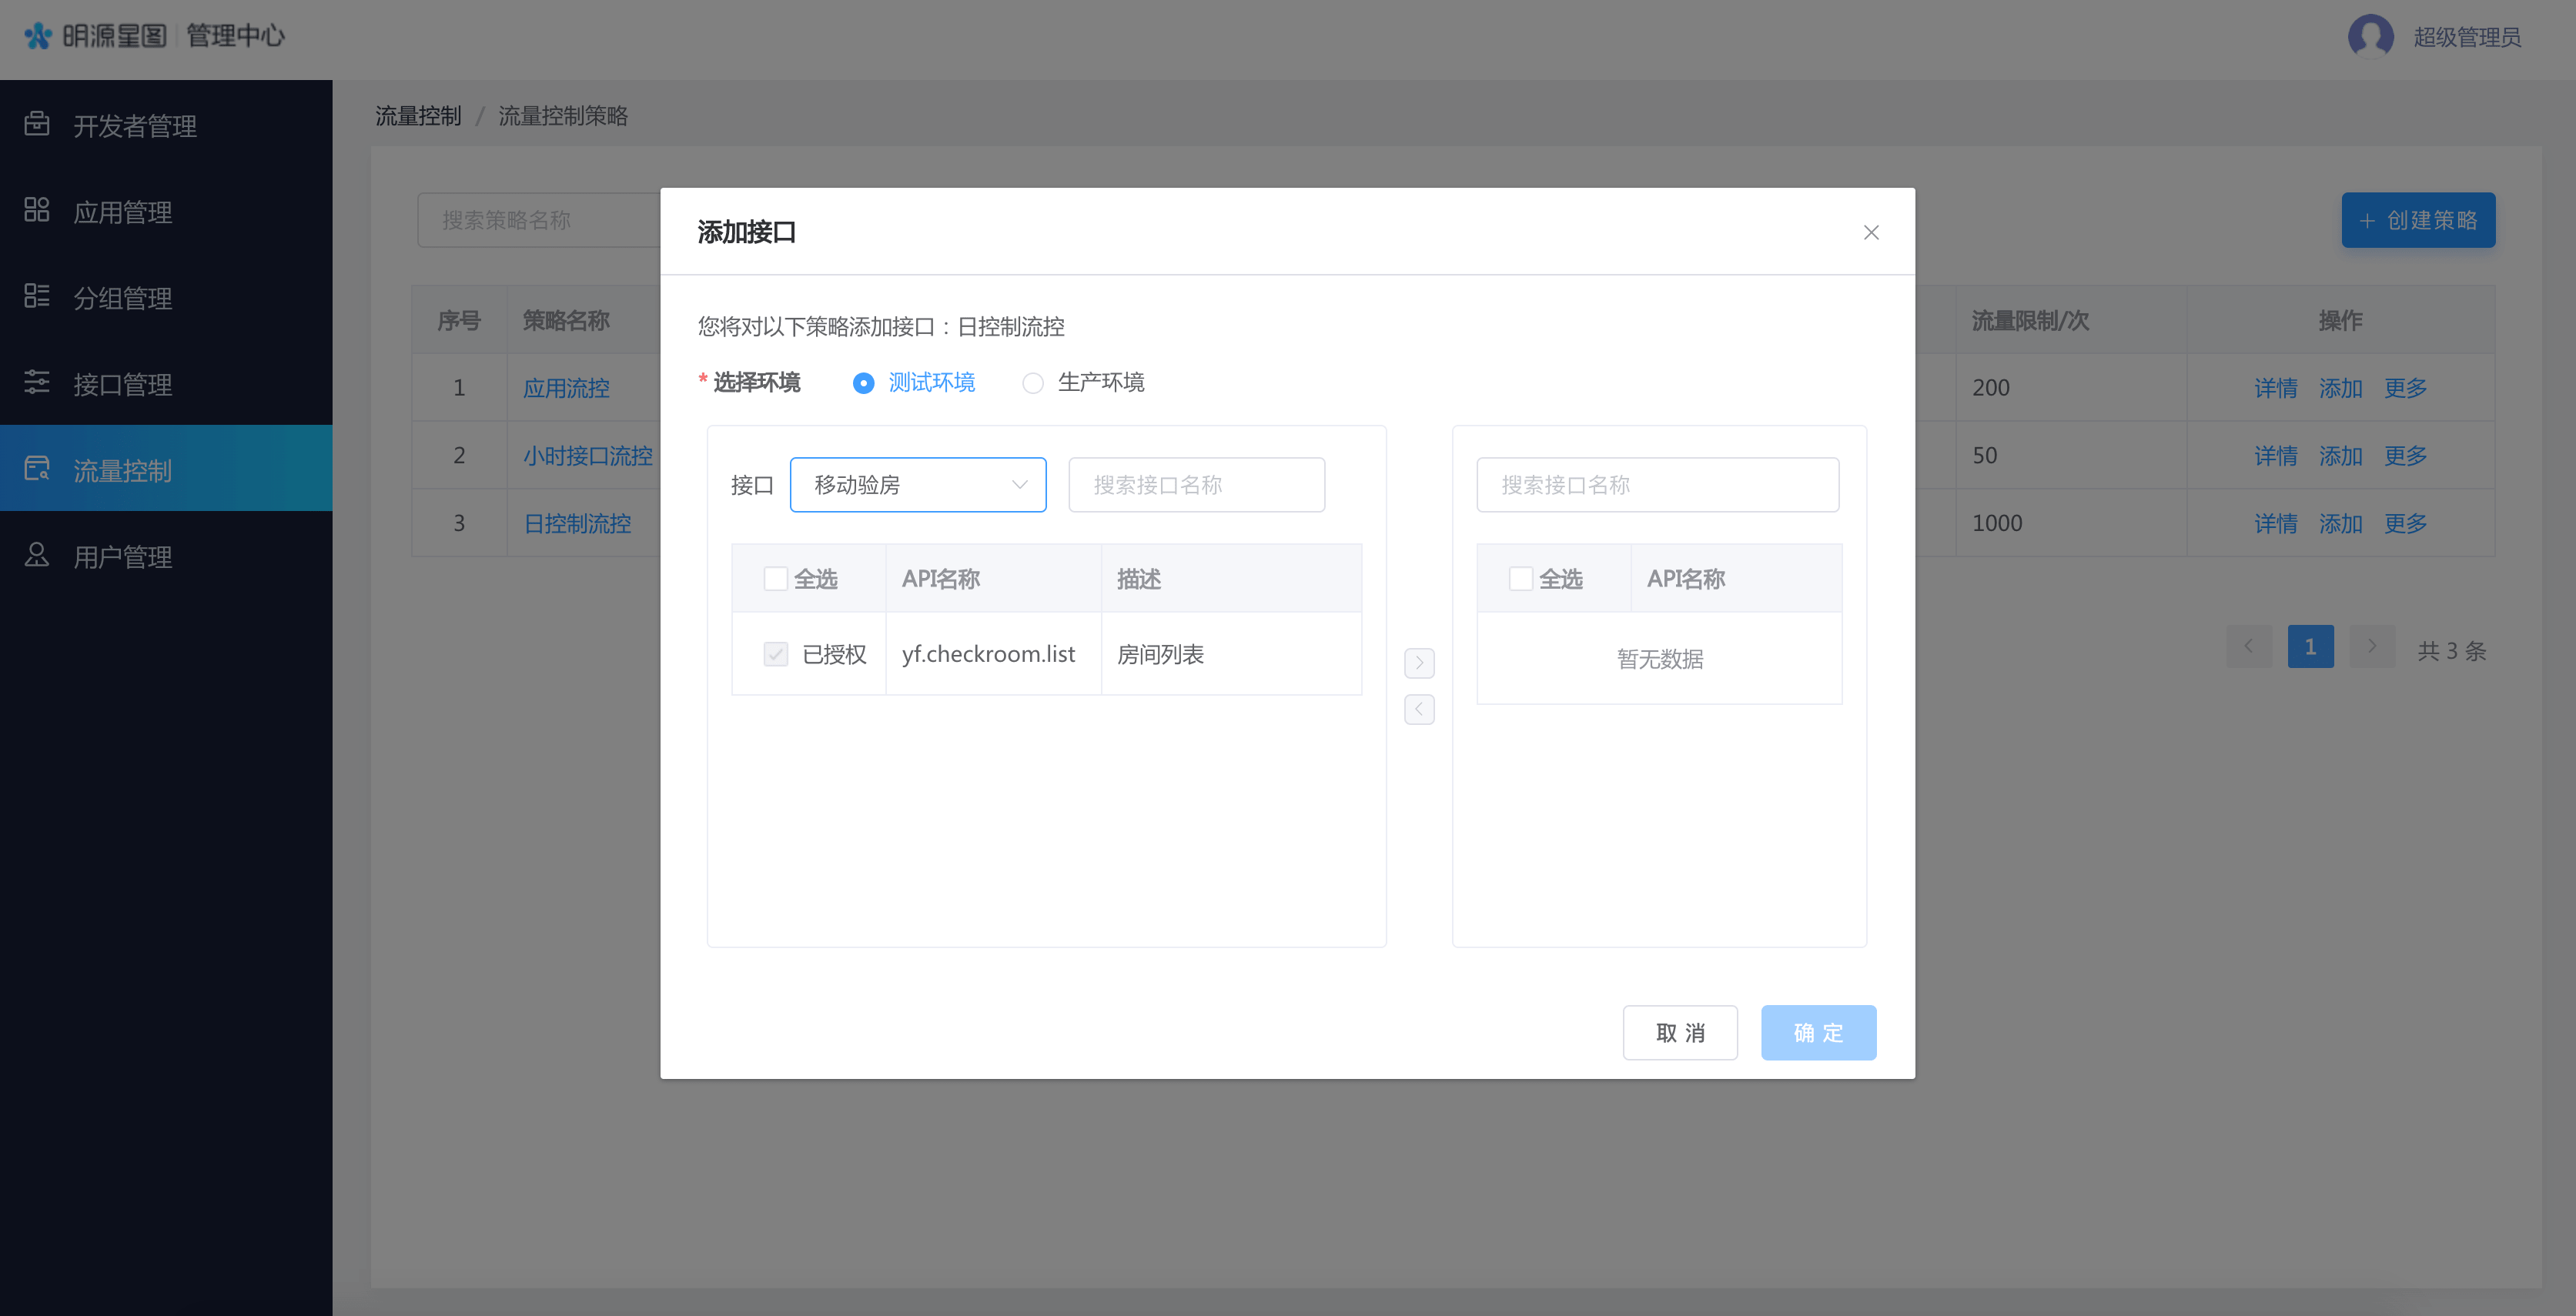Image resolution: width=2576 pixels, height=1316 pixels.
Task: Click the 应用管理 grid icon
Action: pyautogui.click(x=37, y=210)
